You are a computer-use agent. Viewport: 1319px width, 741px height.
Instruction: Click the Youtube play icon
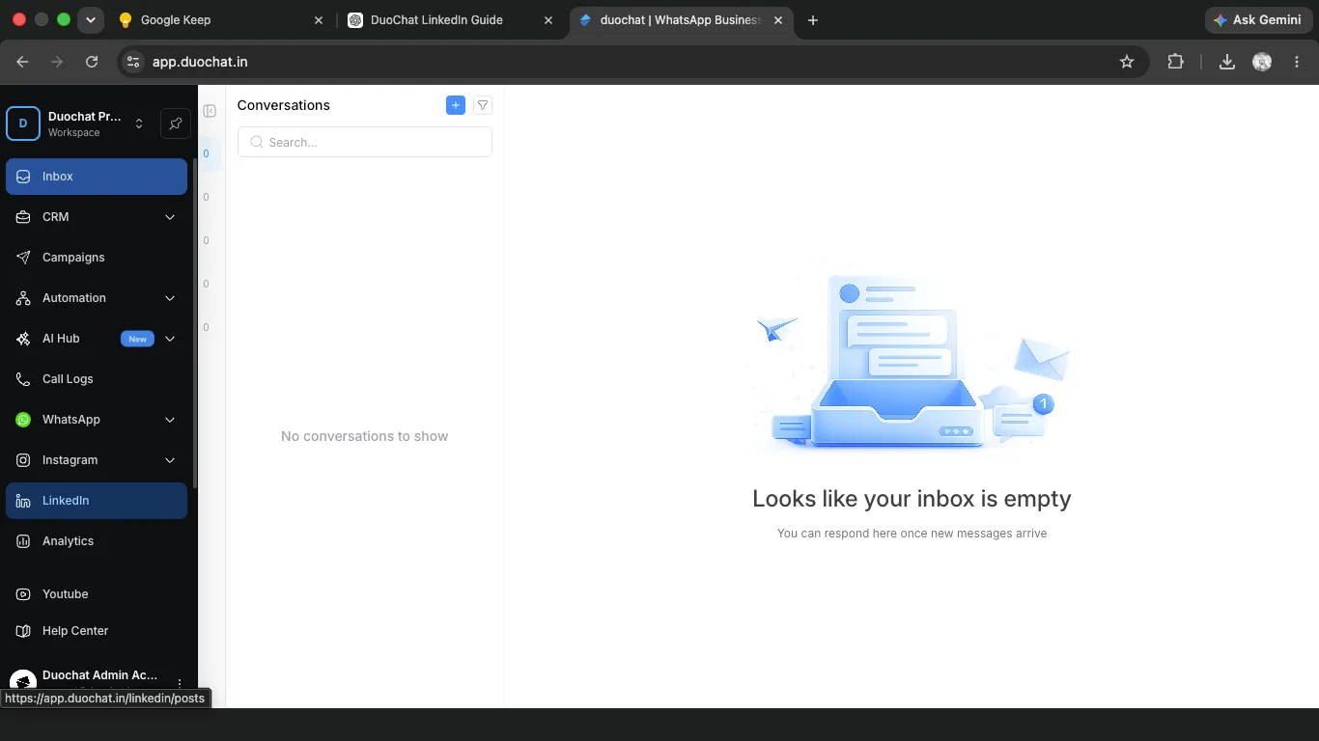coord(23,594)
